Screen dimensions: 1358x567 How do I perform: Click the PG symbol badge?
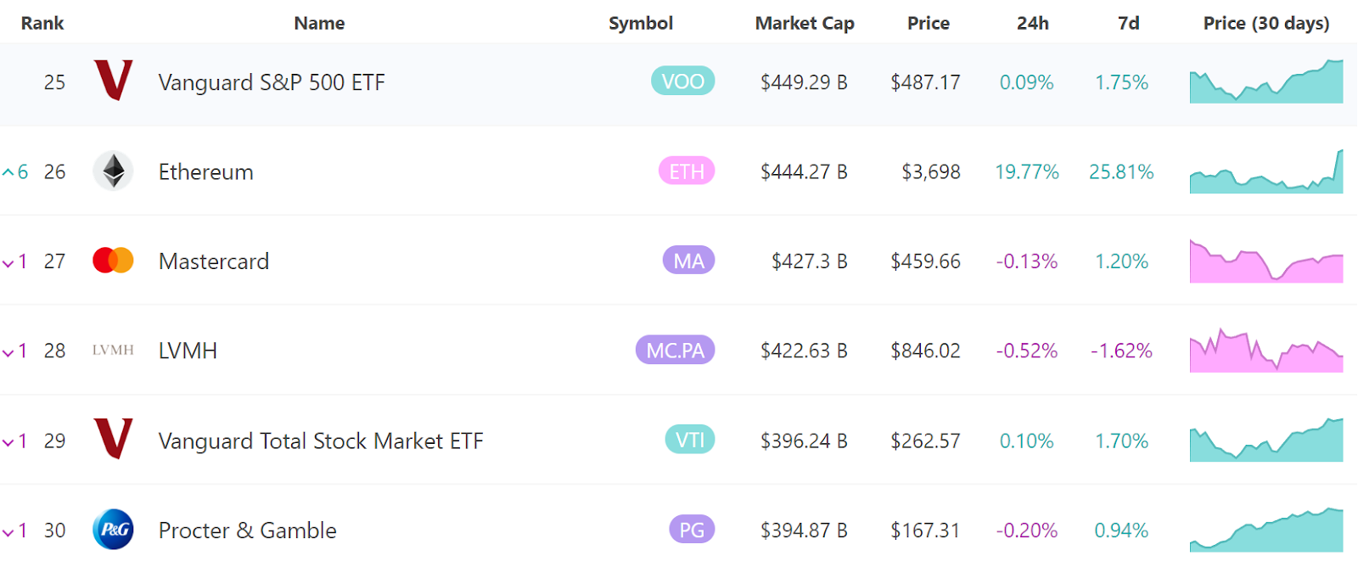tap(691, 530)
